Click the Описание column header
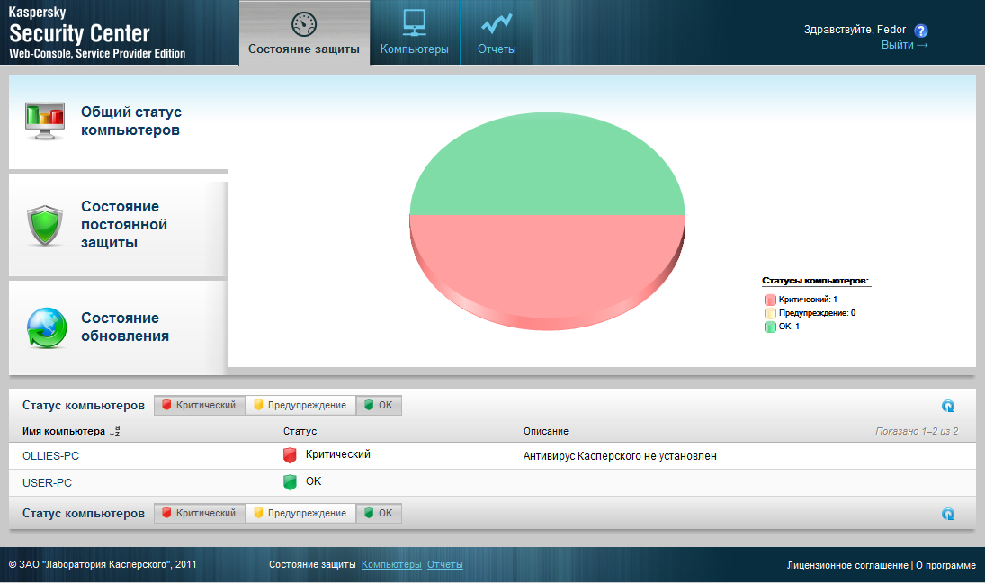This screenshot has width=985, height=583. tap(546, 432)
